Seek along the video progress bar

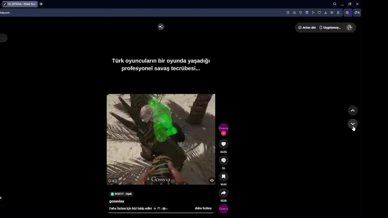[x=161, y=213]
